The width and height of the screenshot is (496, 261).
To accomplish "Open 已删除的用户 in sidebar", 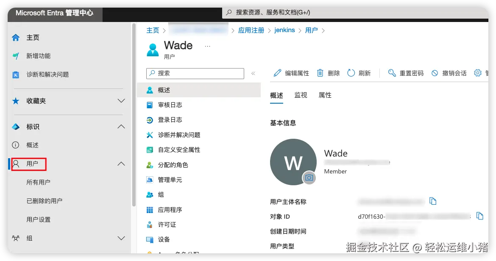I will pyautogui.click(x=44, y=201).
